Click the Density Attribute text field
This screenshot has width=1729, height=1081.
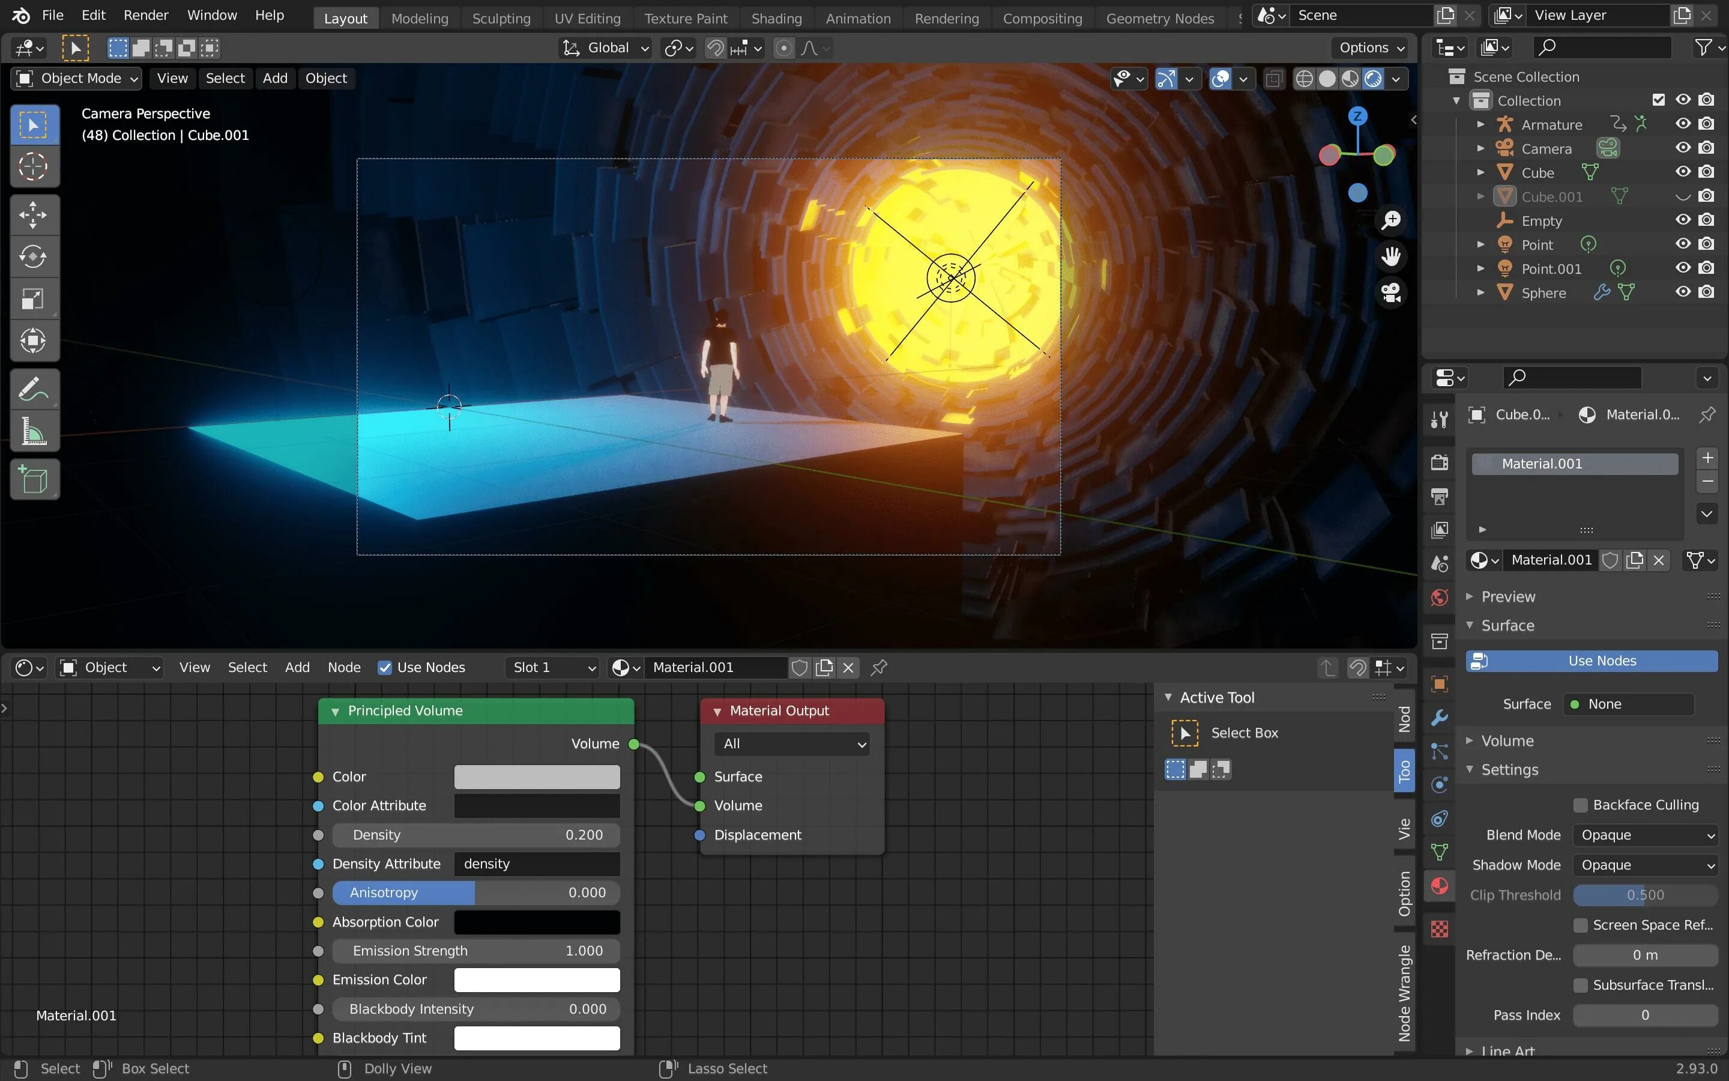537,864
